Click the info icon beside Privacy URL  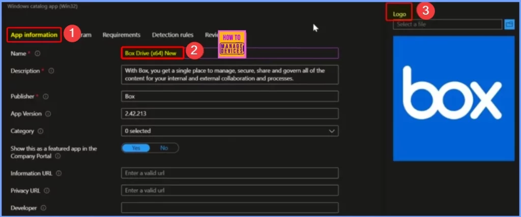pos(46,191)
